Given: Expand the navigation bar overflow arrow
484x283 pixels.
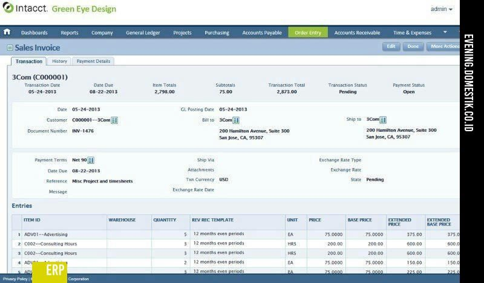Looking at the screenshot, I should tap(445, 32).
